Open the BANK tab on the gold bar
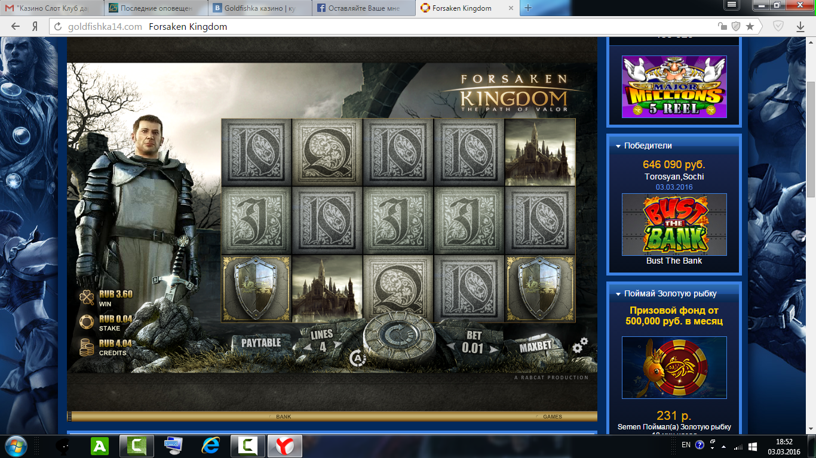 (x=284, y=417)
